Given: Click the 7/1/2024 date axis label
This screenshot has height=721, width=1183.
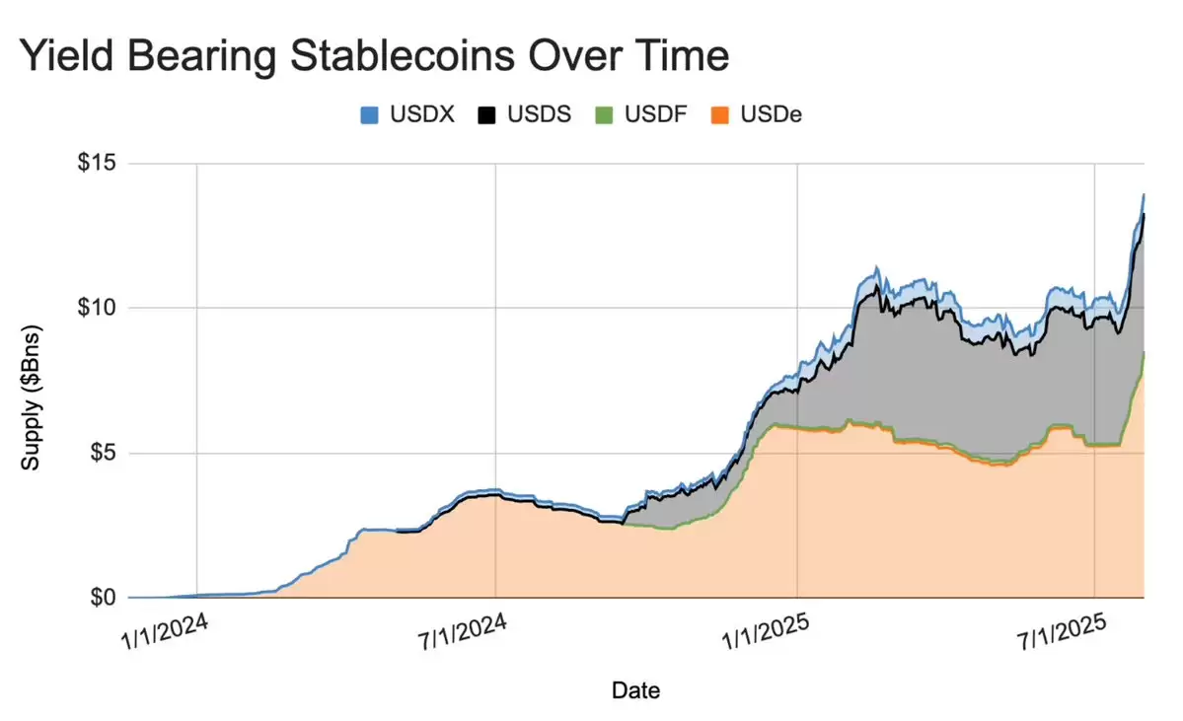Looking at the screenshot, I should click(463, 631).
